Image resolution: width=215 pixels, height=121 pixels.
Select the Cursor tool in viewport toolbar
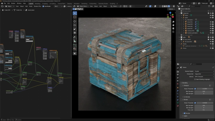75,17
